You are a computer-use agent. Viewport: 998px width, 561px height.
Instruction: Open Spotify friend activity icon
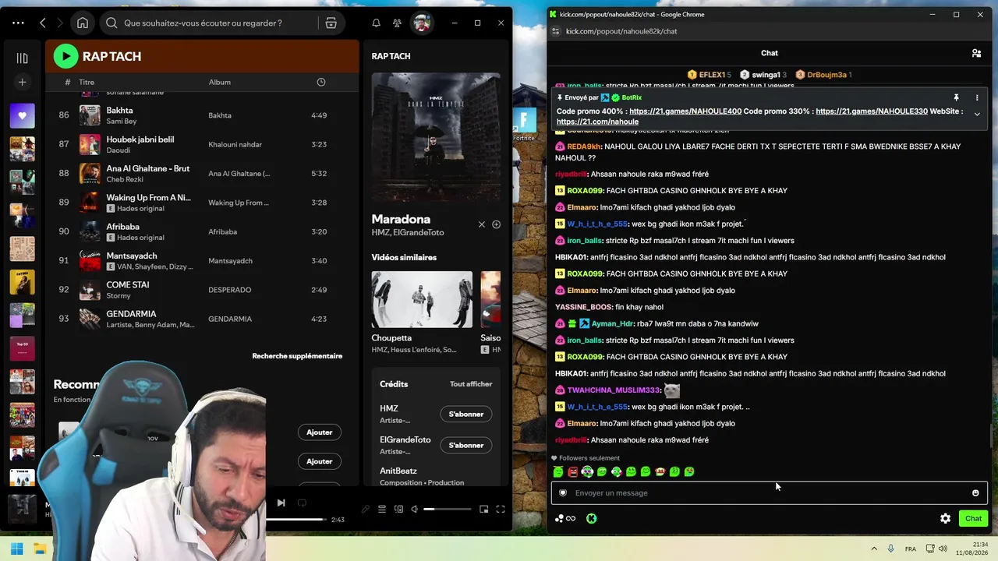click(397, 23)
